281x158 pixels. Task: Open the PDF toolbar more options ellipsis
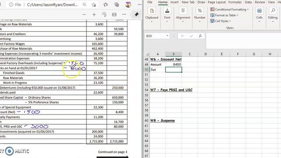(124, 14)
